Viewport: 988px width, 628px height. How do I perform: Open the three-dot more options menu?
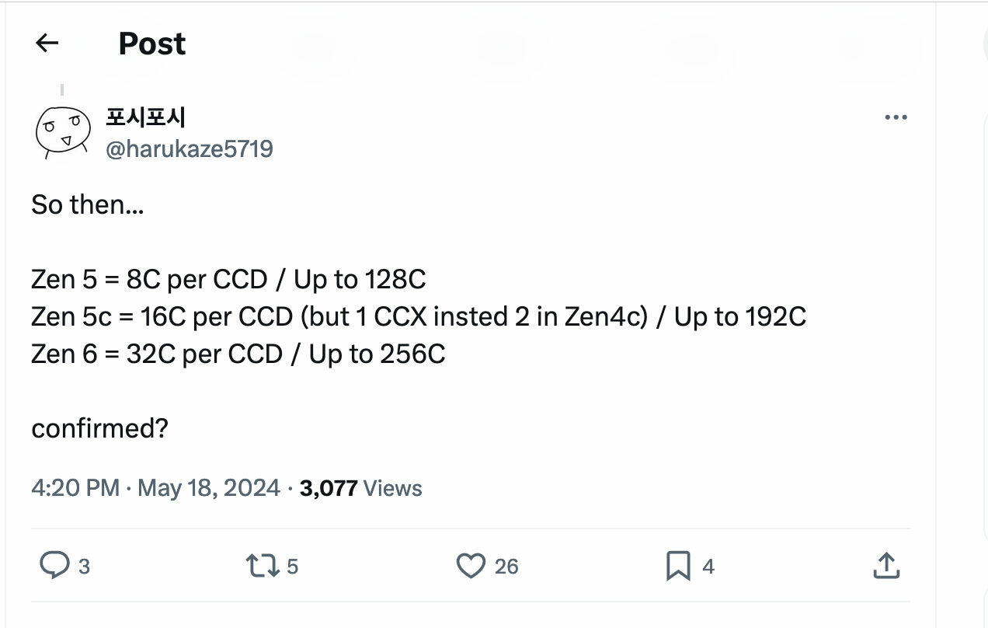896,117
